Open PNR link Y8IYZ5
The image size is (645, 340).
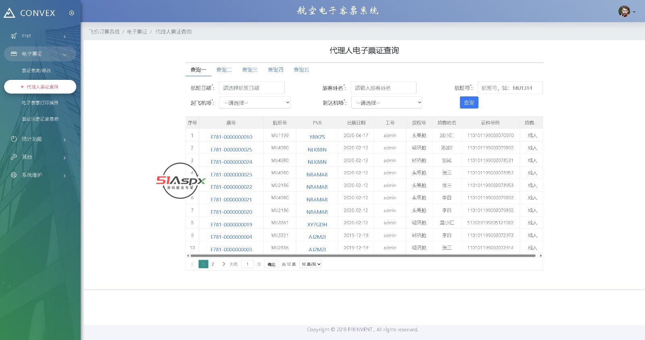coord(317,137)
